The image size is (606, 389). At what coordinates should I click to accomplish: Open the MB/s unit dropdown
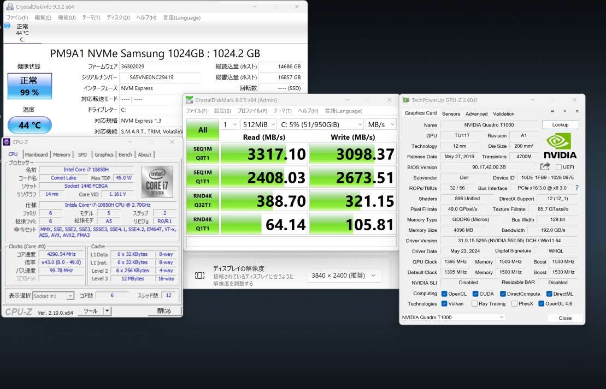pyautogui.click(x=381, y=124)
